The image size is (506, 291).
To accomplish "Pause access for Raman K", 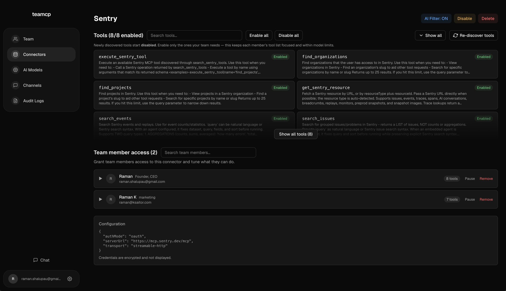I will coord(470,199).
